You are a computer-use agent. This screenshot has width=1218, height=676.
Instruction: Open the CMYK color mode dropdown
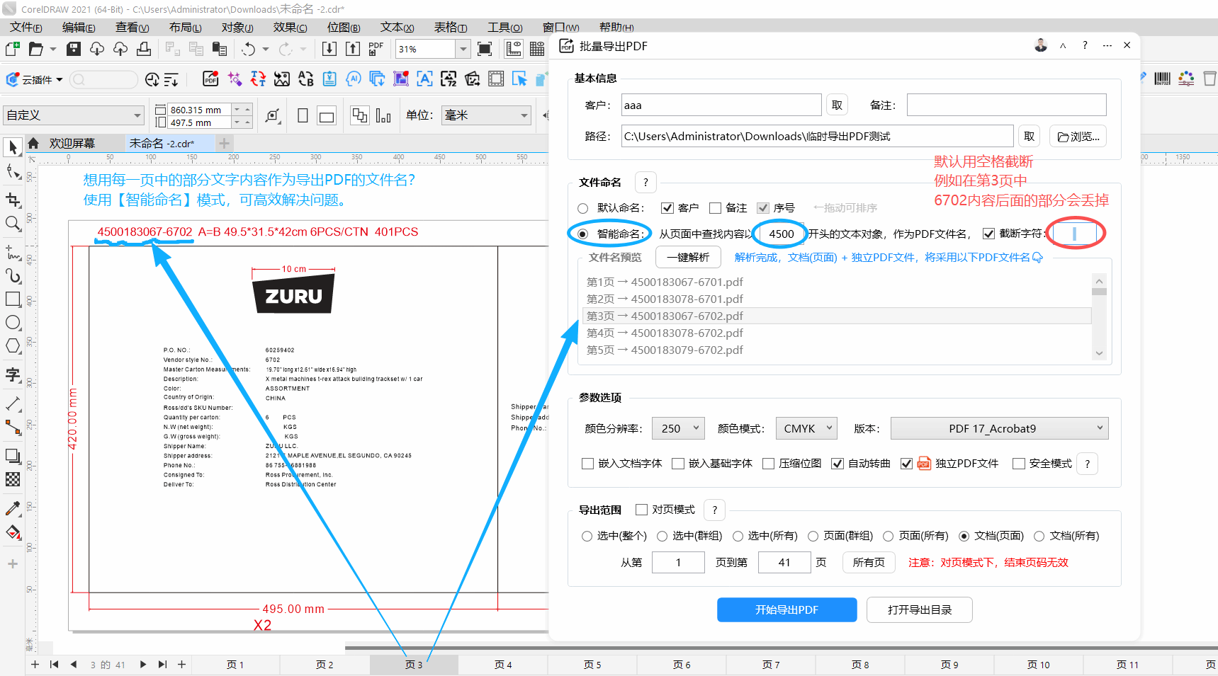tap(806, 428)
